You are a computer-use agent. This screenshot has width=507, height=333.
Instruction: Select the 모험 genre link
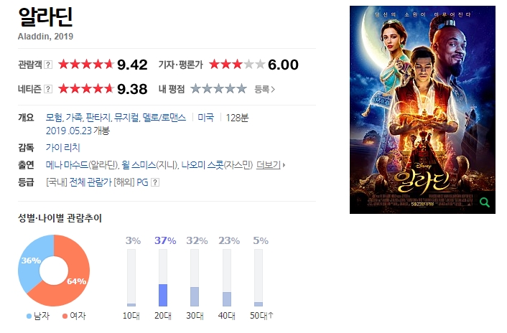click(x=54, y=118)
